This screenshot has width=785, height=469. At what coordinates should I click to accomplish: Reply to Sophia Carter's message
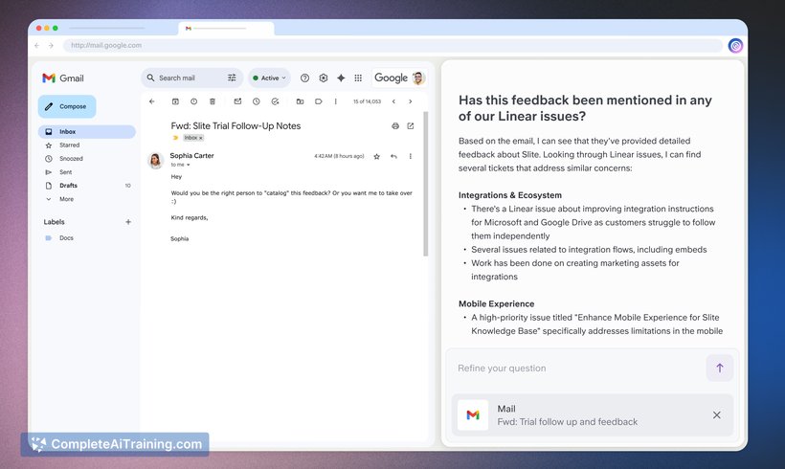coord(394,157)
